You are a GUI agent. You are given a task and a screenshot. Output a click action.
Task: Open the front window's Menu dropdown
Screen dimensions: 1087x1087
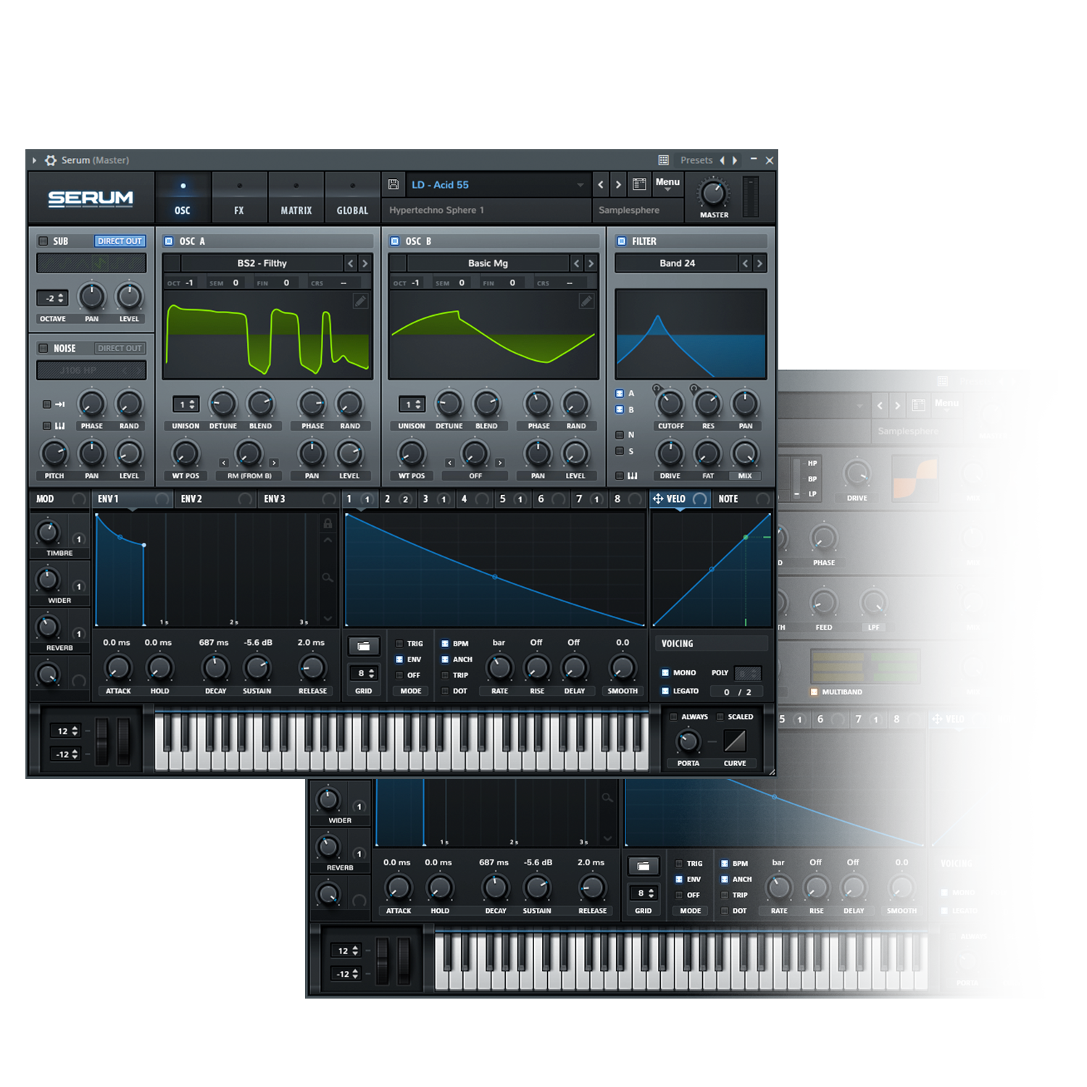coord(667,184)
